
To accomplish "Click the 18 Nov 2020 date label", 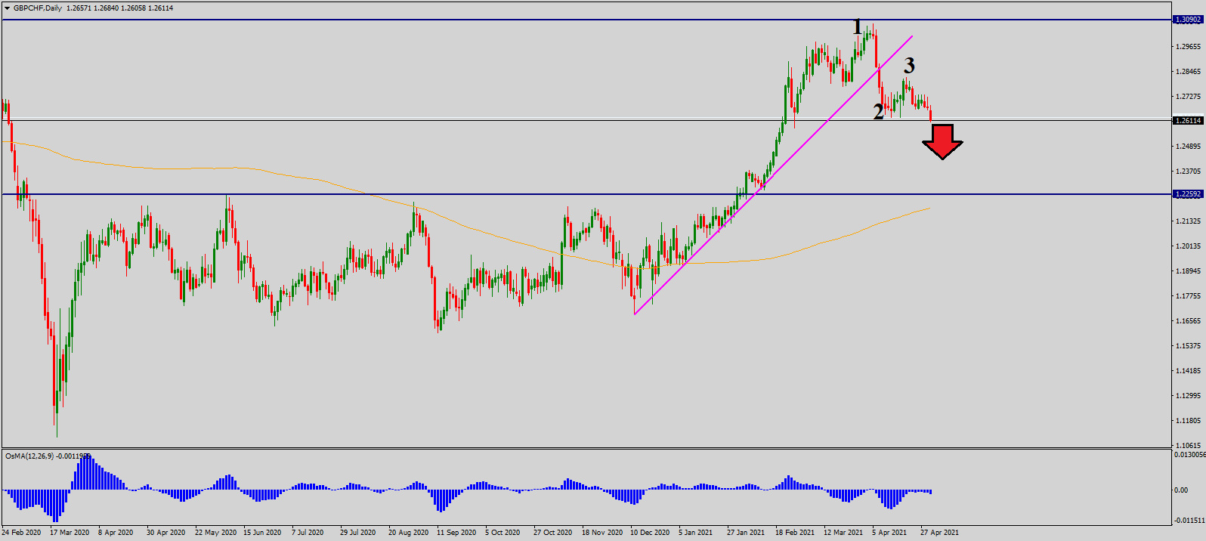I will pos(602,533).
